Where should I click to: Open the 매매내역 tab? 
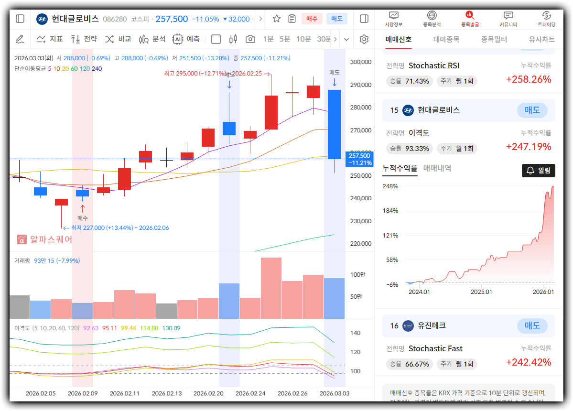(437, 168)
